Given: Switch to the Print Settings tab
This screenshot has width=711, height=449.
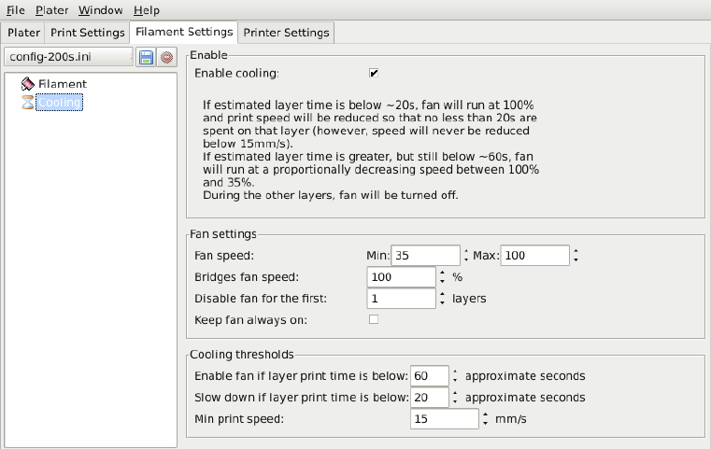Looking at the screenshot, I should (x=87, y=33).
